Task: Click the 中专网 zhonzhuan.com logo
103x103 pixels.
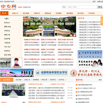Action: 9,7
